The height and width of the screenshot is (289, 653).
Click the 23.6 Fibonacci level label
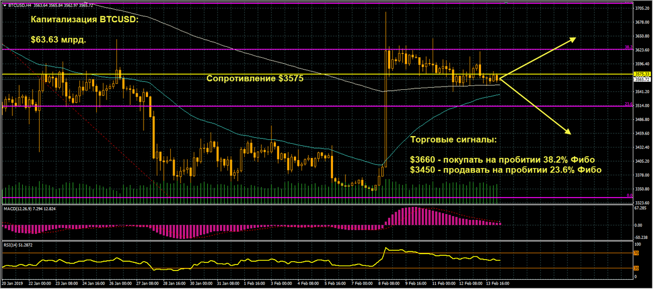pos(628,104)
